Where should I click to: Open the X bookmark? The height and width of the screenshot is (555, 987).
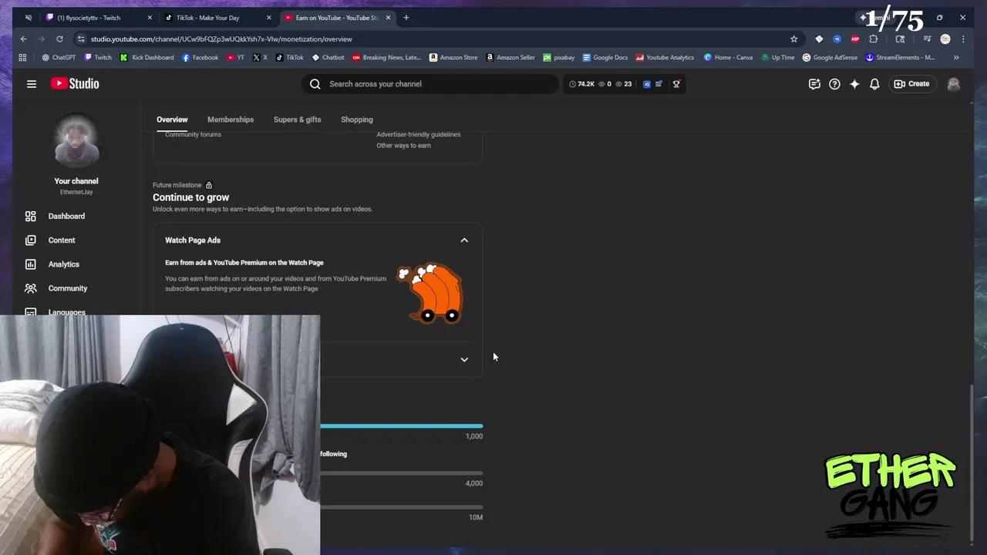pyautogui.click(x=261, y=57)
